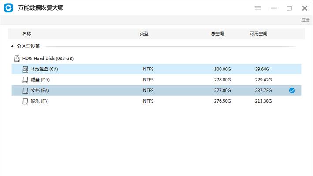Click the 万能数据恢复大师 window title
313x176 pixels.
point(41,8)
